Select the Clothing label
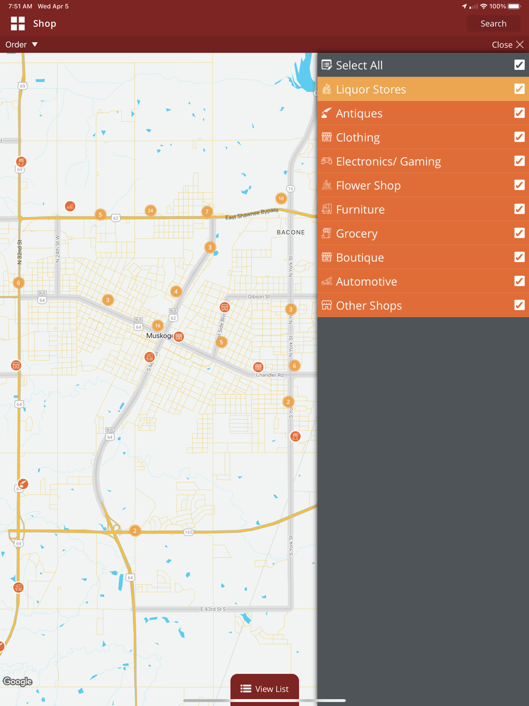 click(x=358, y=138)
